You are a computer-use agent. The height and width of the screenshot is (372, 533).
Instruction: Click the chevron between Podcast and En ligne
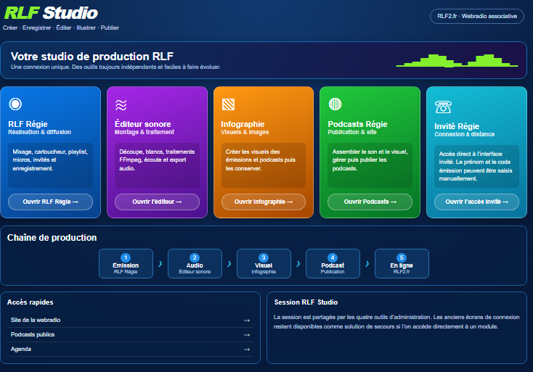pyautogui.click(x=367, y=264)
